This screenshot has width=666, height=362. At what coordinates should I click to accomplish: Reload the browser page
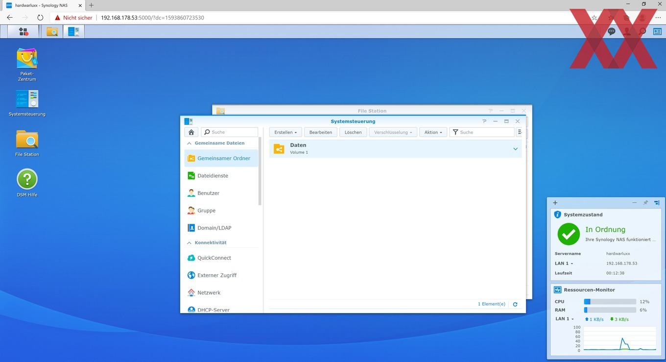pyautogui.click(x=40, y=18)
